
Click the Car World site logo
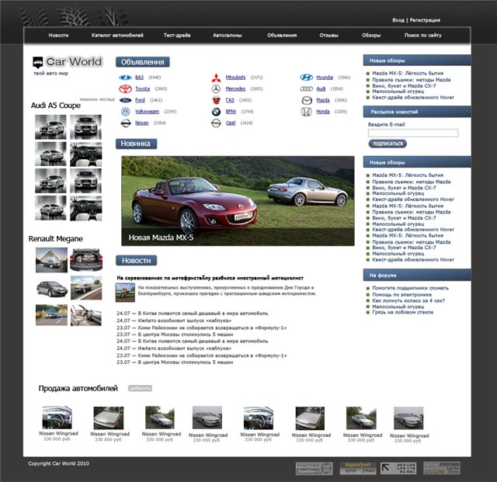point(68,62)
